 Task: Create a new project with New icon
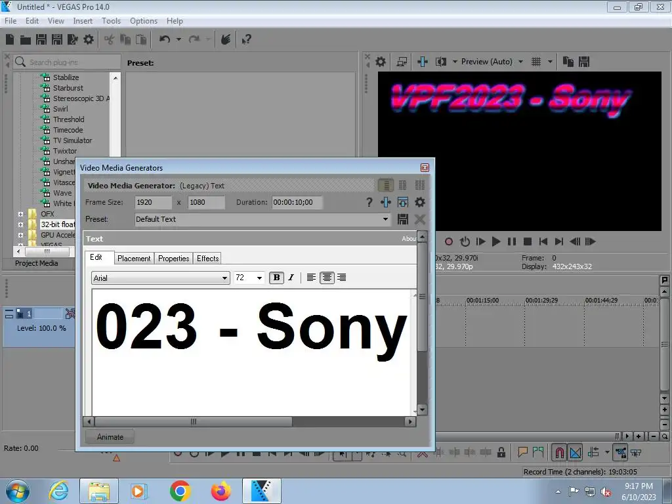[x=9, y=39]
